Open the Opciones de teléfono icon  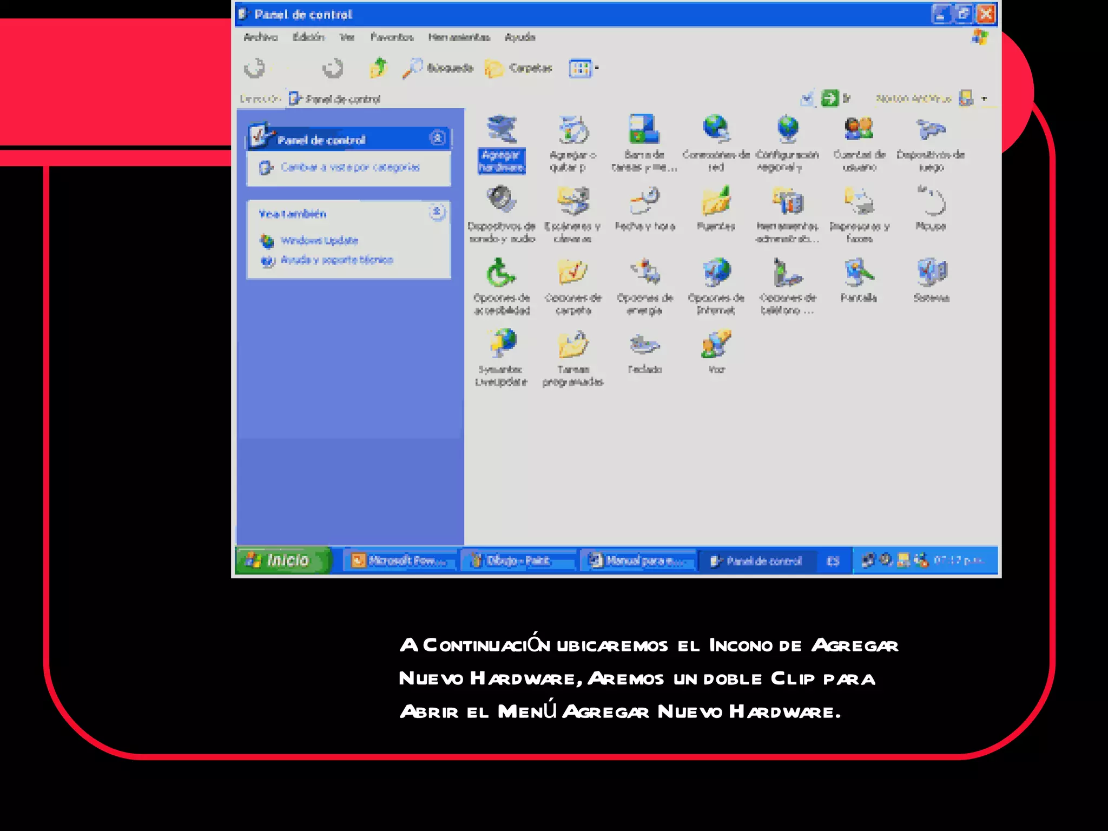click(x=788, y=287)
